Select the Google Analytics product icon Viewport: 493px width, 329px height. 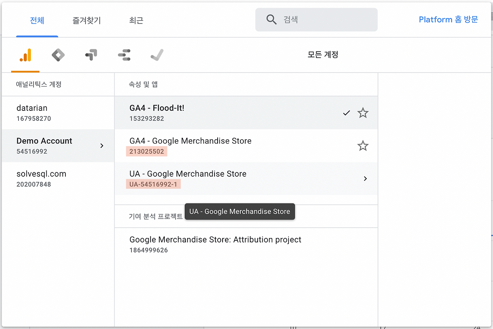(25, 55)
